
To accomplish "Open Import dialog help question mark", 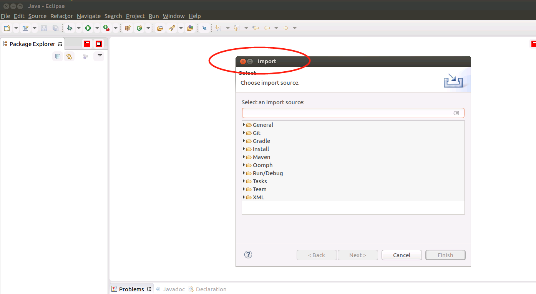I will tap(248, 255).
